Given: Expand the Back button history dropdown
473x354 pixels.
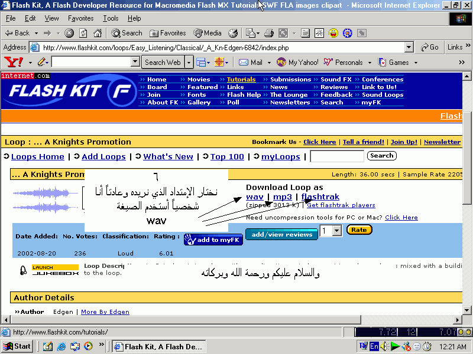Looking at the screenshot, I should pos(36,33).
